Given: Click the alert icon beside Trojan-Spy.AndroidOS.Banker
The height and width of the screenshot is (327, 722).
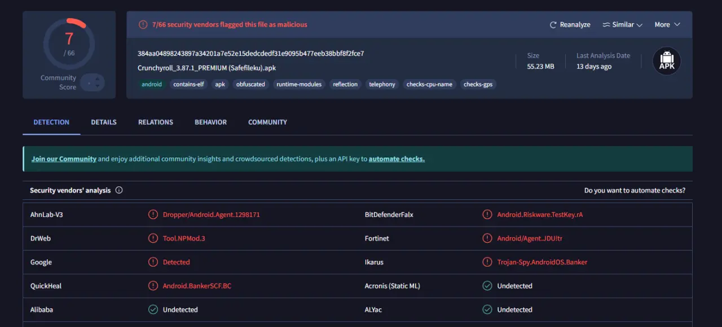Looking at the screenshot, I should pos(487,262).
